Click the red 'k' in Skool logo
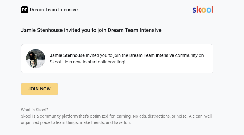Screen dimensions: 244x135 coord(199,9)
